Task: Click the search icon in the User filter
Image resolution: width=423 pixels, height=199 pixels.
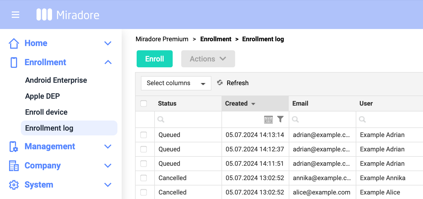Action: point(362,119)
